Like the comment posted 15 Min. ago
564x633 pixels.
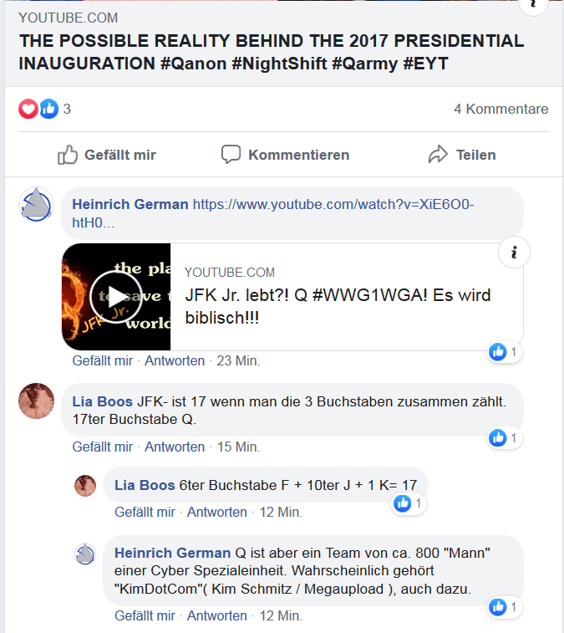[x=103, y=447]
